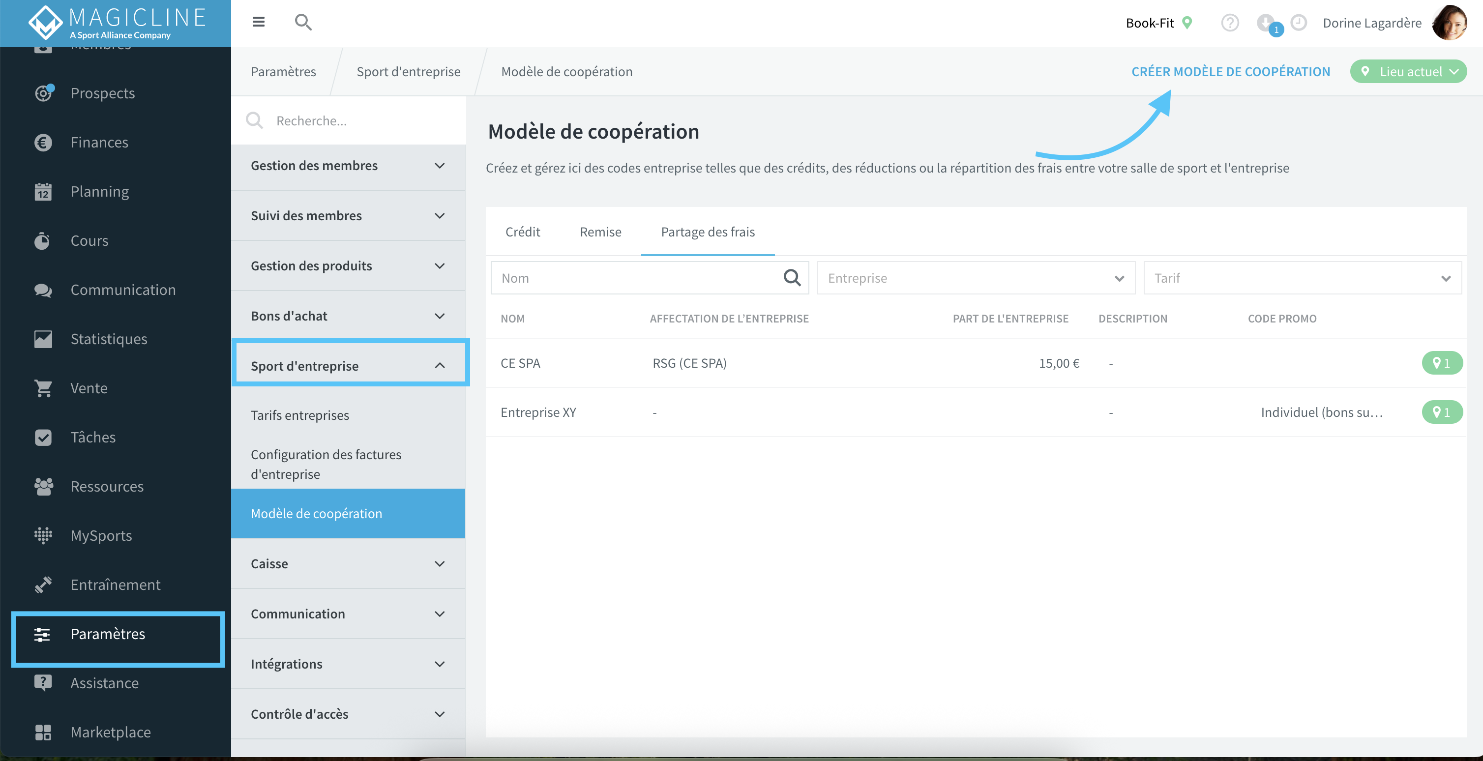Expand the Gestion des membres section
The height and width of the screenshot is (761, 1483).
(348, 166)
